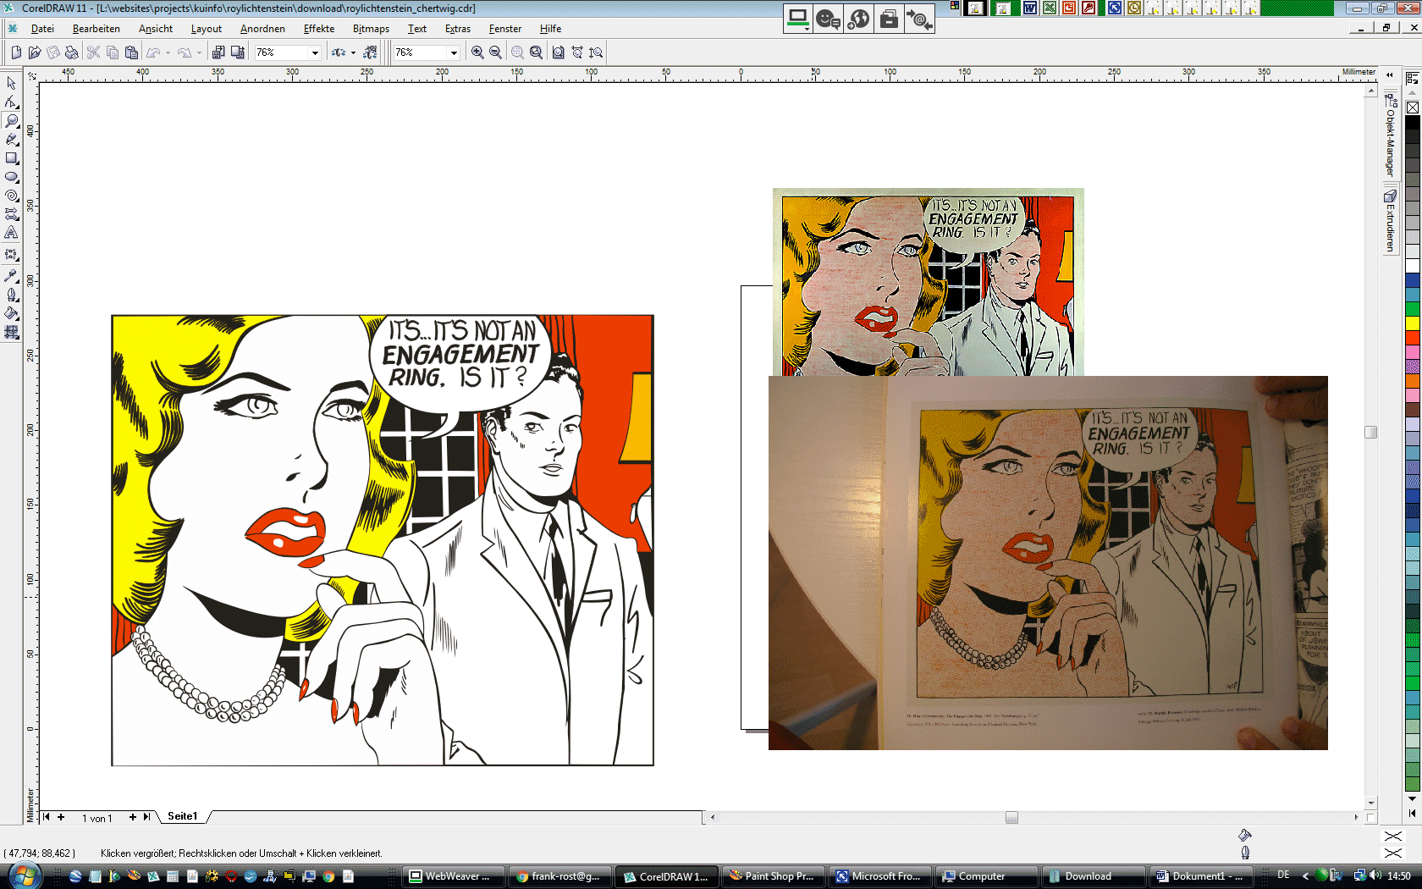Click the Zoom Out magnifier button
This screenshot has height=889, width=1422.
click(x=496, y=52)
